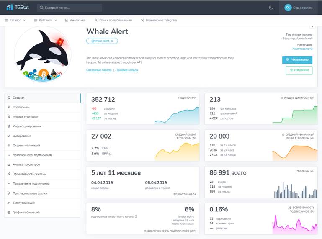Click the Эффективность рекламы sidebar icon
The height and width of the screenshot is (239, 322).
9,174
